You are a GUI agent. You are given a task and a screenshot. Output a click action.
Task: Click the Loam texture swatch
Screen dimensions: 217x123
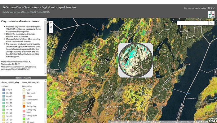click(24, 96)
